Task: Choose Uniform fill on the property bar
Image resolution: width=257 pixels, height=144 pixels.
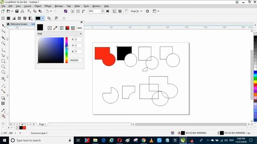Action: pyautogui.click(x=8, y=18)
